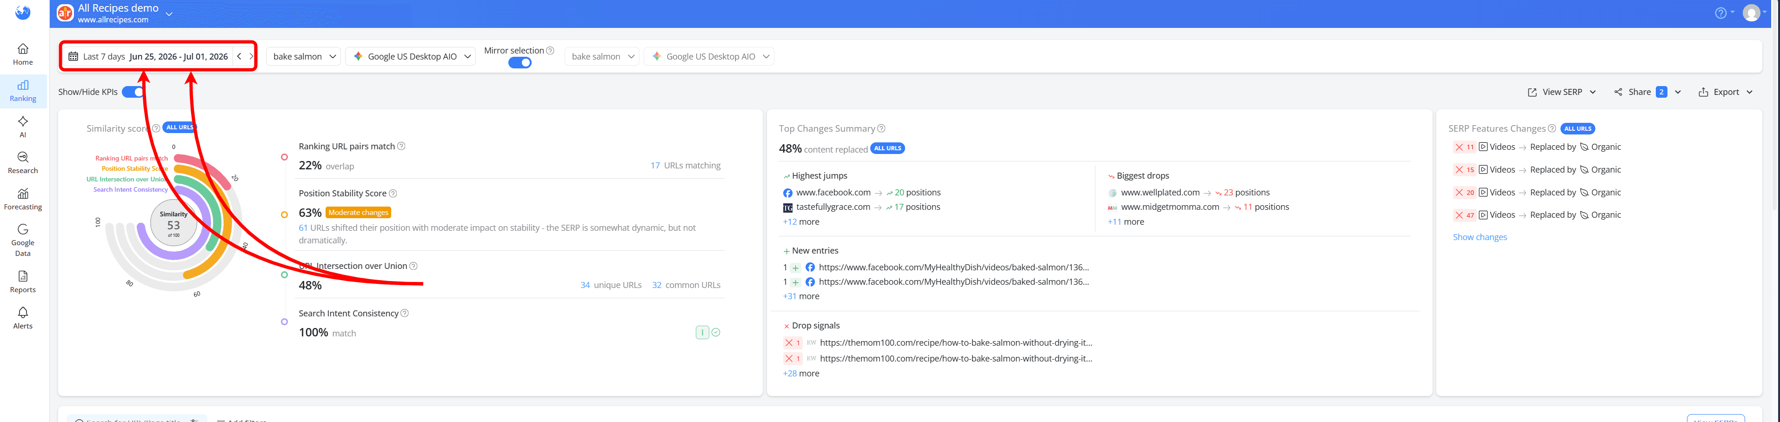Toggle the Mirror selection switch
Screen dimensions: 1780x422
[520, 63]
